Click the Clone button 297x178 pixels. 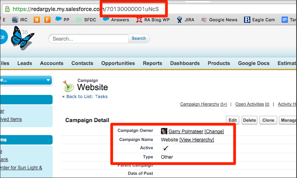pyautogui.click(x=268, y=120)
